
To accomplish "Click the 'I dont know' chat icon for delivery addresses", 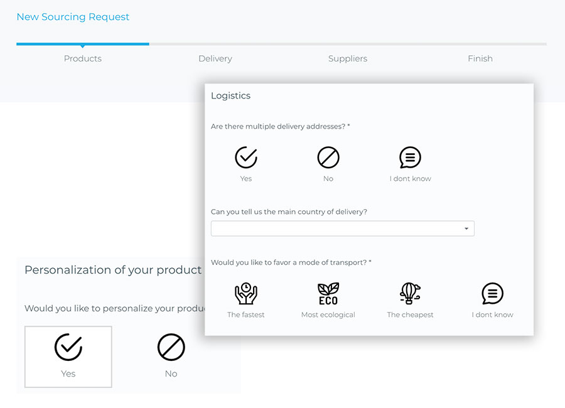I will [x=410, y=157].
